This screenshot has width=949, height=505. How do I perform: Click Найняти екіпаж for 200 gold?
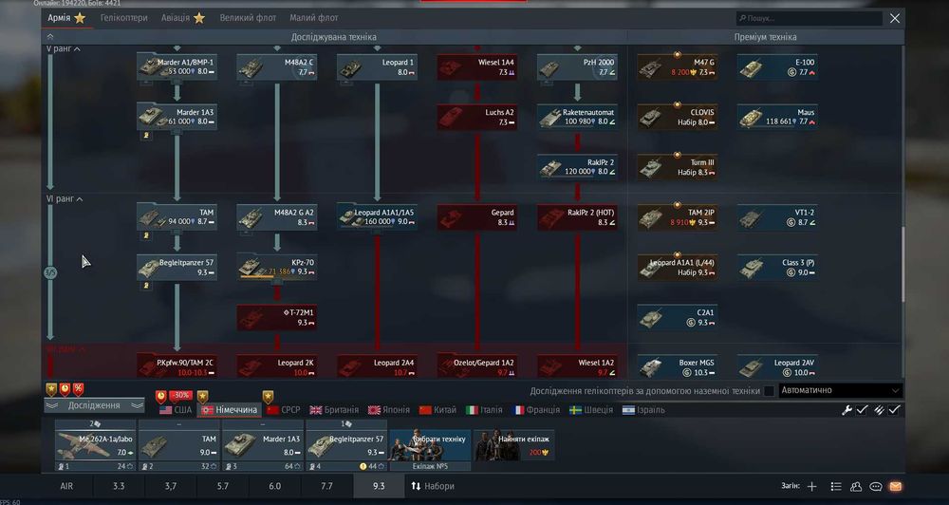[513, 445]
